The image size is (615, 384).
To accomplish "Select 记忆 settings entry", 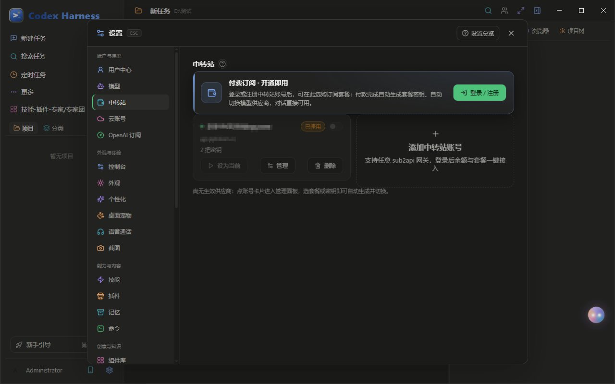I will click(x=130, y=312).
